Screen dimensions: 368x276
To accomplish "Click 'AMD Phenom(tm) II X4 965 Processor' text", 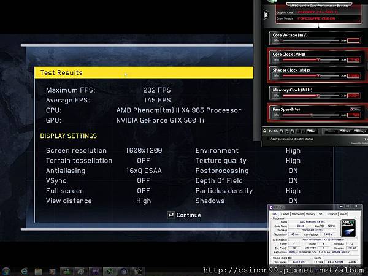I will click(178, 110).
